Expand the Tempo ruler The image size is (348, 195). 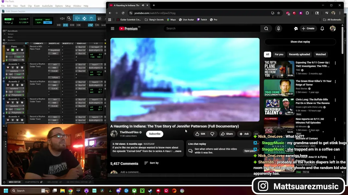[5, 34]
